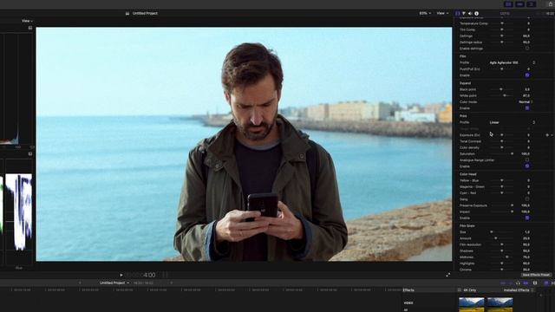Click the clapper icon beside Untitled Project title

(x=127, y=14)
